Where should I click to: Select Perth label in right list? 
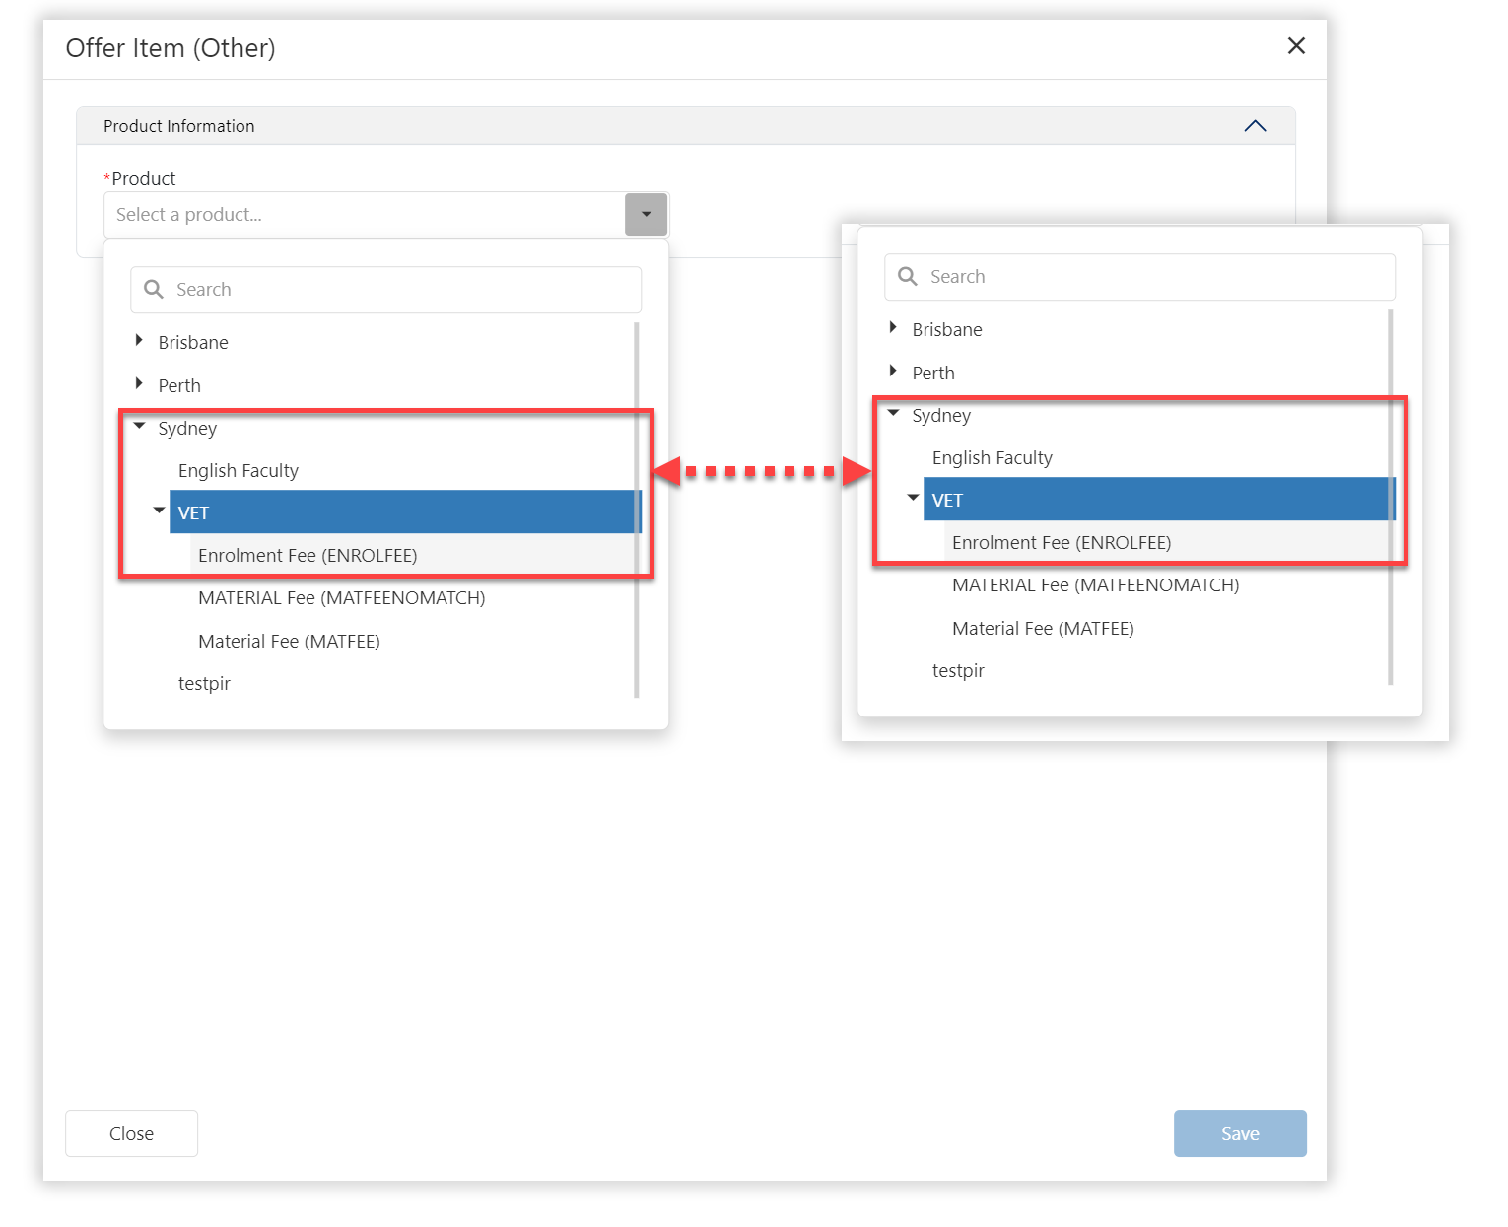(933, 374)
